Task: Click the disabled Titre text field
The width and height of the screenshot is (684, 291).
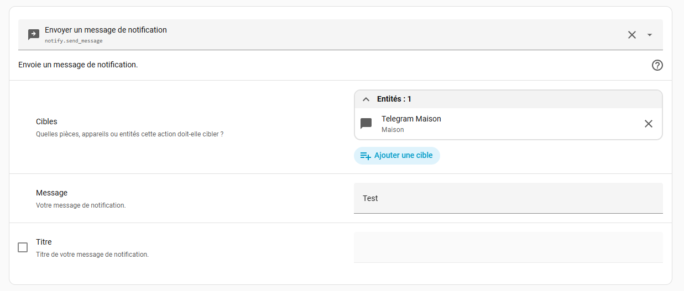Action: coord(508,247)
